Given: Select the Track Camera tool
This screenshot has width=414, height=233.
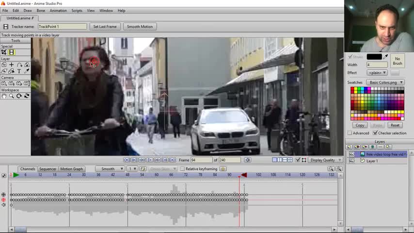Looking at the screenshot, I should pyautogui.click(x=4, y=83).
